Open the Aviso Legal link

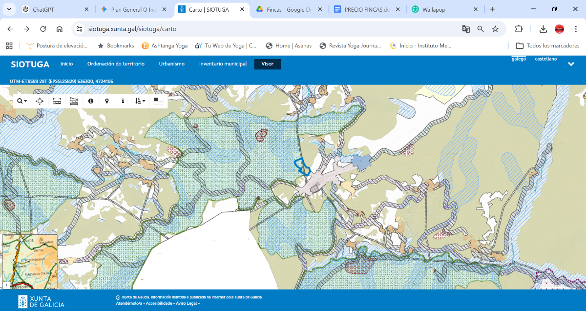(187, 303)
